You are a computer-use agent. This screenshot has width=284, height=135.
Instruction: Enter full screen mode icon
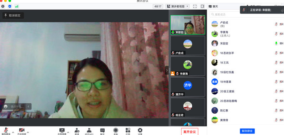[195, 6]
